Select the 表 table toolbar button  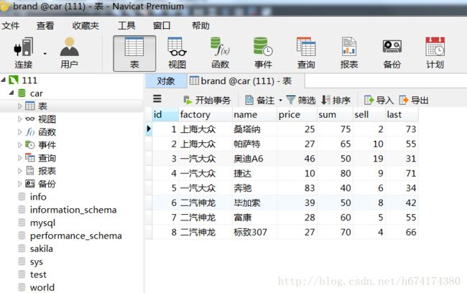pyautogui.click(x=134, y=54)
